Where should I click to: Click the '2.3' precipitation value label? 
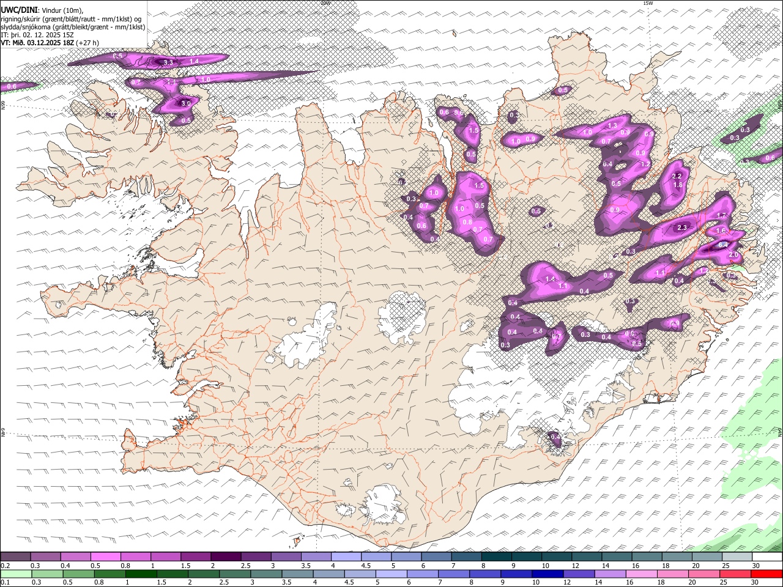point(683,227)
